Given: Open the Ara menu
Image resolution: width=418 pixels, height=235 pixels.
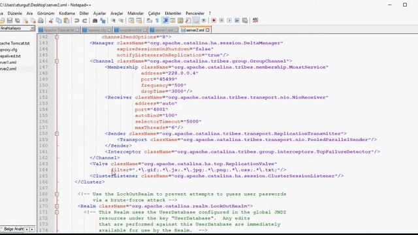Looking at the screenshot, I should (x=29, y=13).
